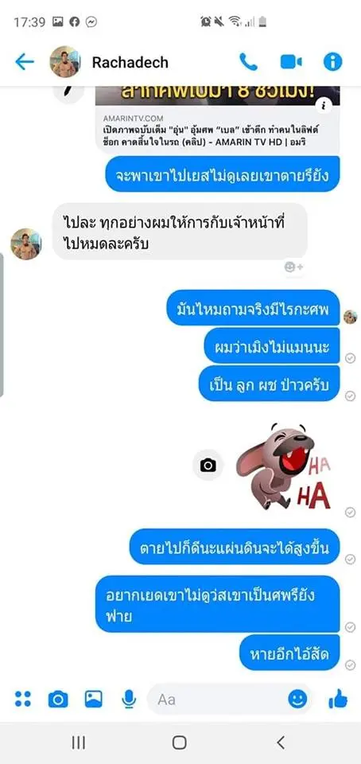This screenshot has width=361, height=764.
Task: Open the photo gallery picker icon
Action: [93, 700]
